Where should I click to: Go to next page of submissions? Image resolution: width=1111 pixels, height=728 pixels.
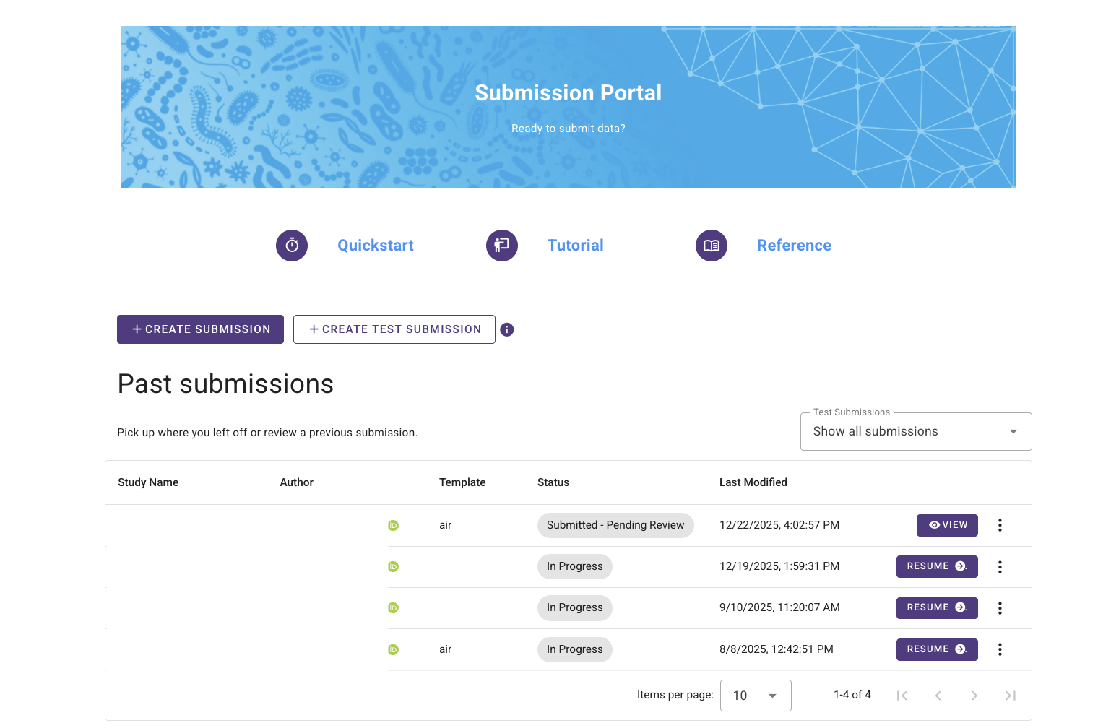coord(974,695)
